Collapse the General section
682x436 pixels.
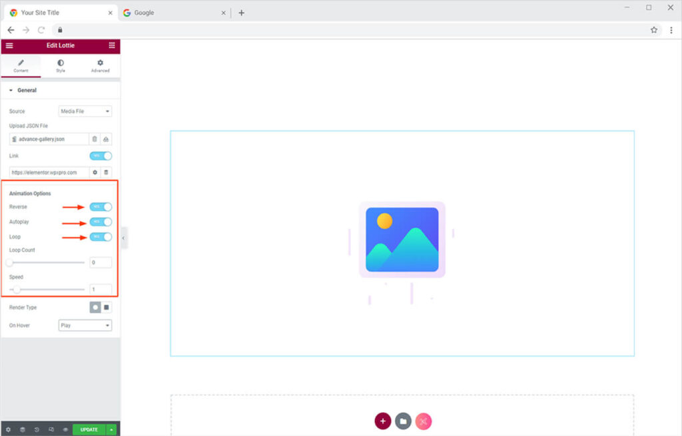pyautogui.click(x=27, y=91)
